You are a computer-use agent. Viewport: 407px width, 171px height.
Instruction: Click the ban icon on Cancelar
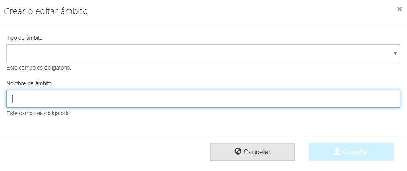coord(238,151)
